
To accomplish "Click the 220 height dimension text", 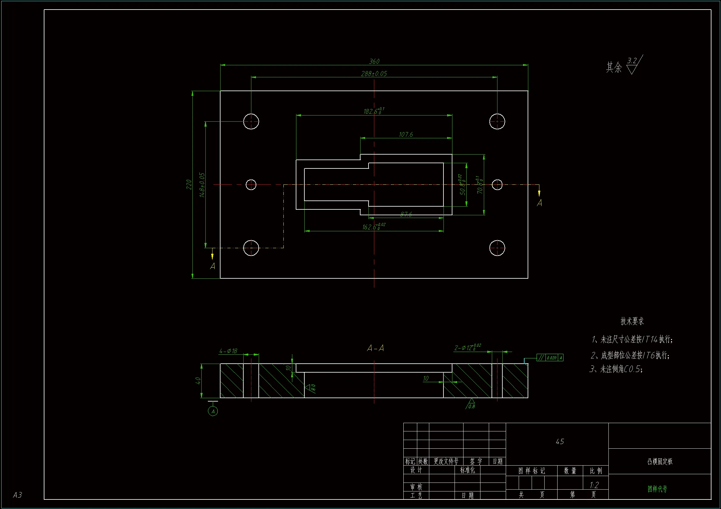I will click(x=189, y=184).
